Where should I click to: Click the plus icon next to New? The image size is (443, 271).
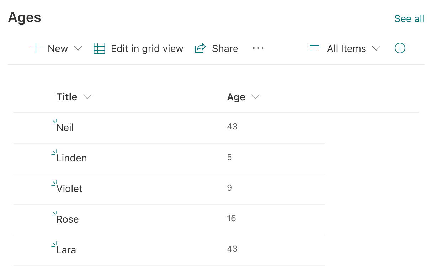tap(36, 48)
